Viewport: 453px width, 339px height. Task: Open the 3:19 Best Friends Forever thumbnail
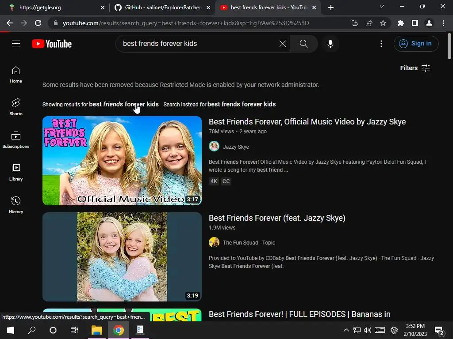coord(122,257)
